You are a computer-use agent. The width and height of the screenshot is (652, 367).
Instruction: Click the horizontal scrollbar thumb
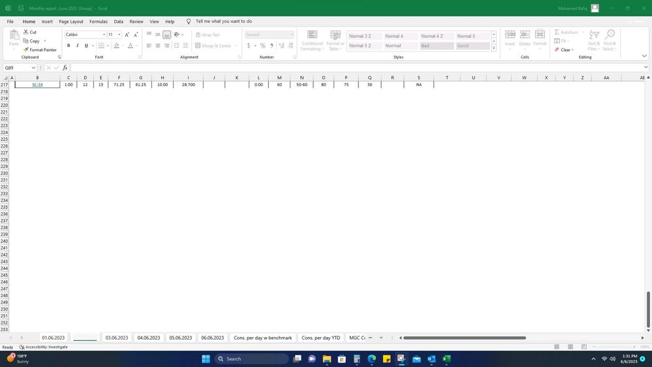pos(465,338)
